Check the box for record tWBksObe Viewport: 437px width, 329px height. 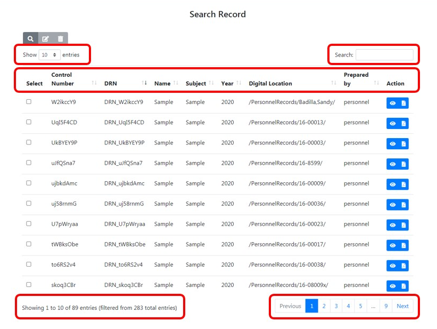(x=29, y=244)
